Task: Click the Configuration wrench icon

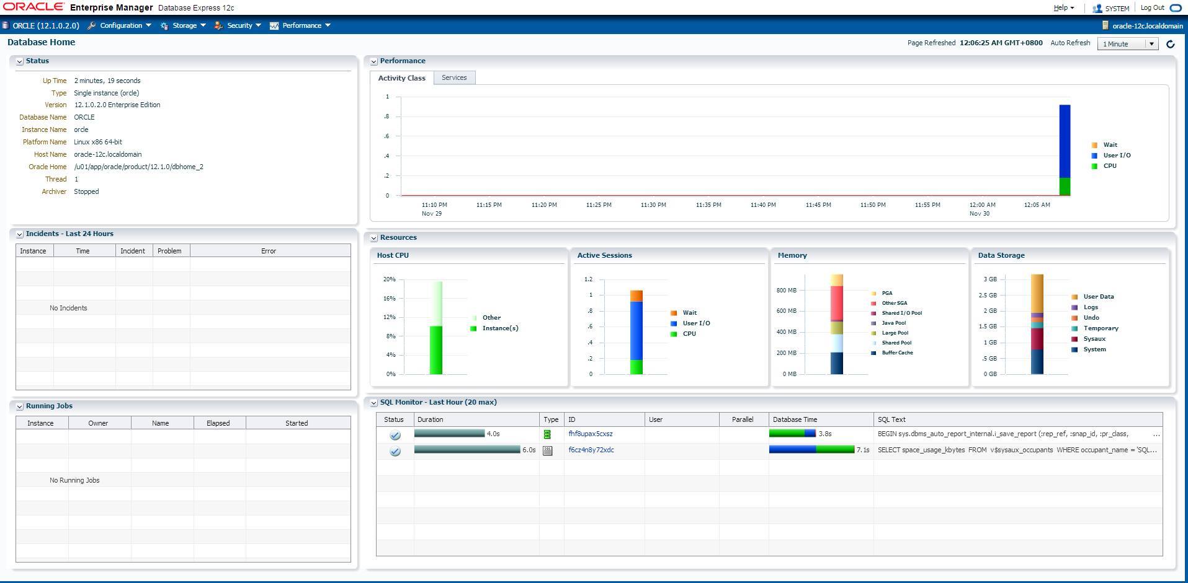Action: 92,25
